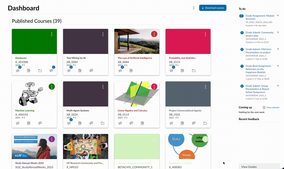
Task: Open Databases course title link
Action: pos(21,58)
